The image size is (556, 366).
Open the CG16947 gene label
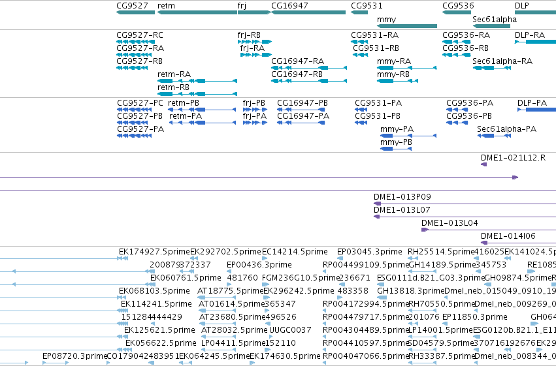(289, 6)
